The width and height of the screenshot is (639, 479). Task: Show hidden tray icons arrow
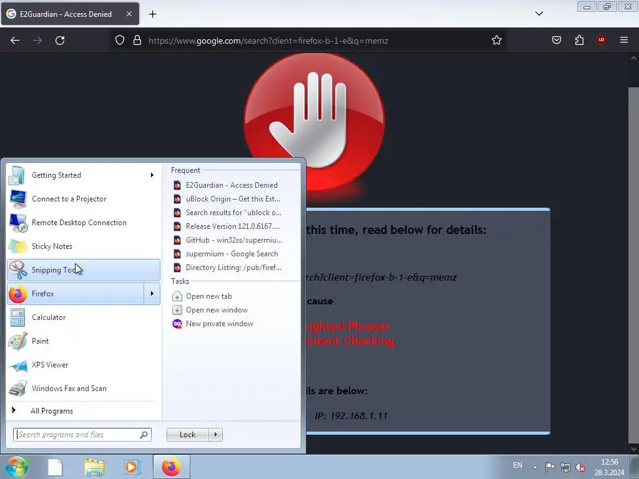535,467
